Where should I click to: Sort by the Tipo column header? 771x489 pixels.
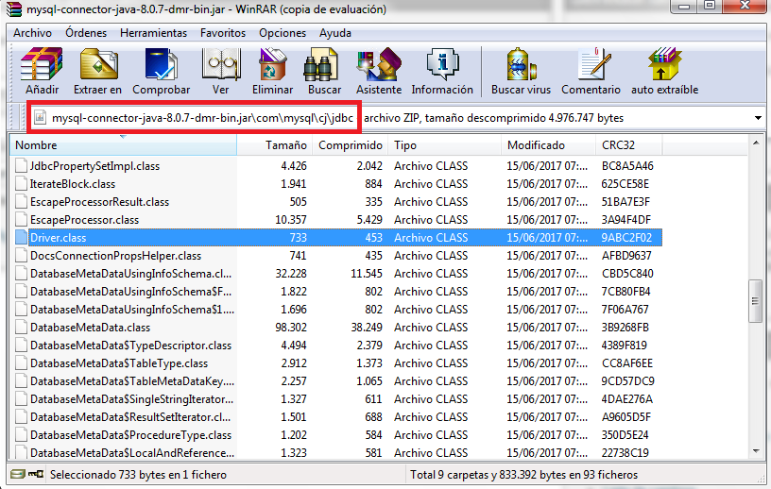pos(444,145)
